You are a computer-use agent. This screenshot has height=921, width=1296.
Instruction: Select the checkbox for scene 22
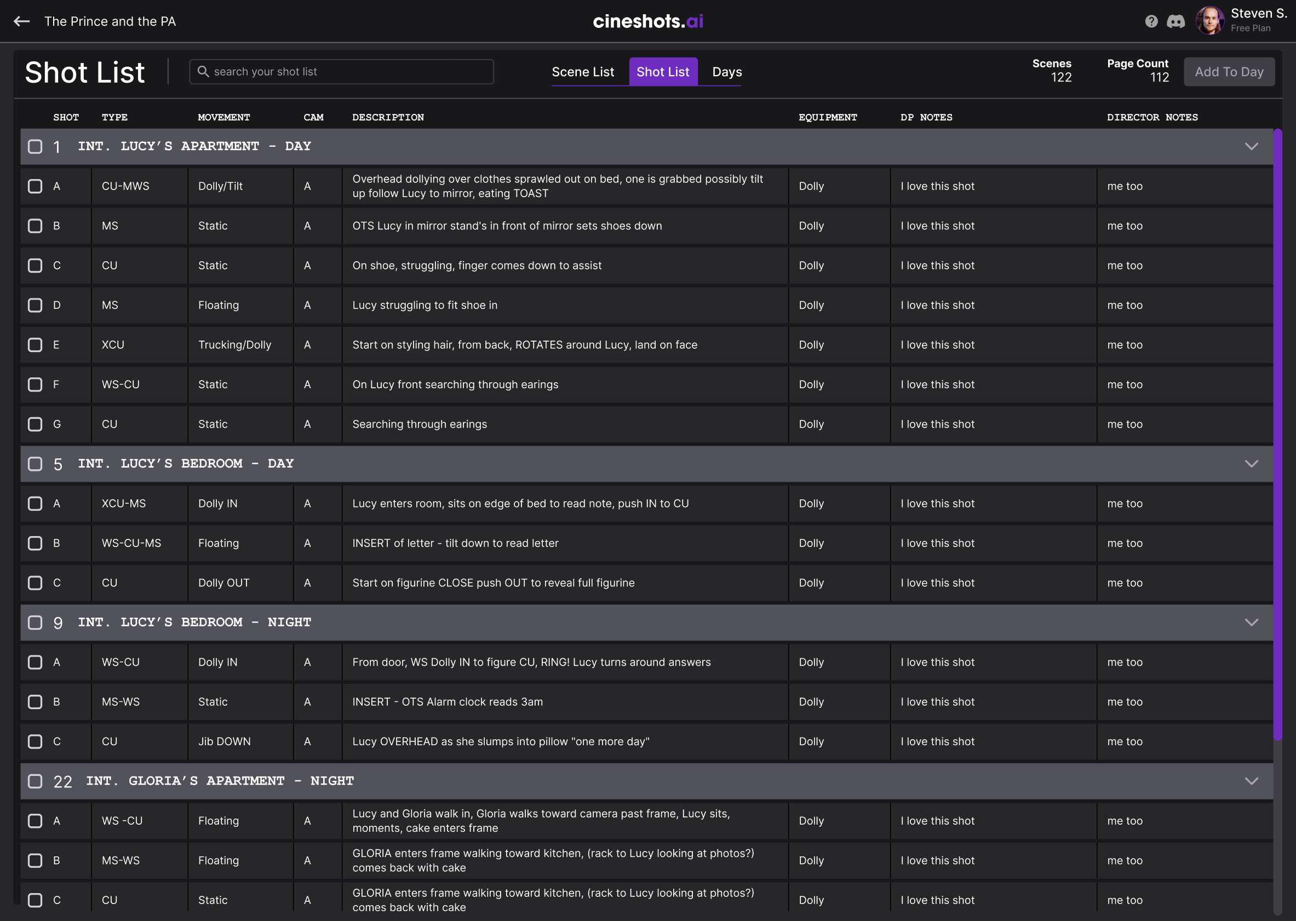point(35,781)
